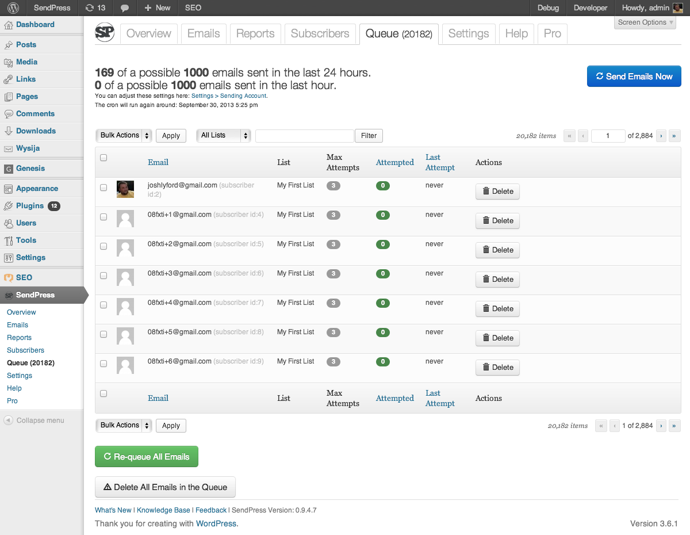The width and height of the screenshot is (690, 535).
Task: Go to next page at top pagination
Action: click(661, 136)
